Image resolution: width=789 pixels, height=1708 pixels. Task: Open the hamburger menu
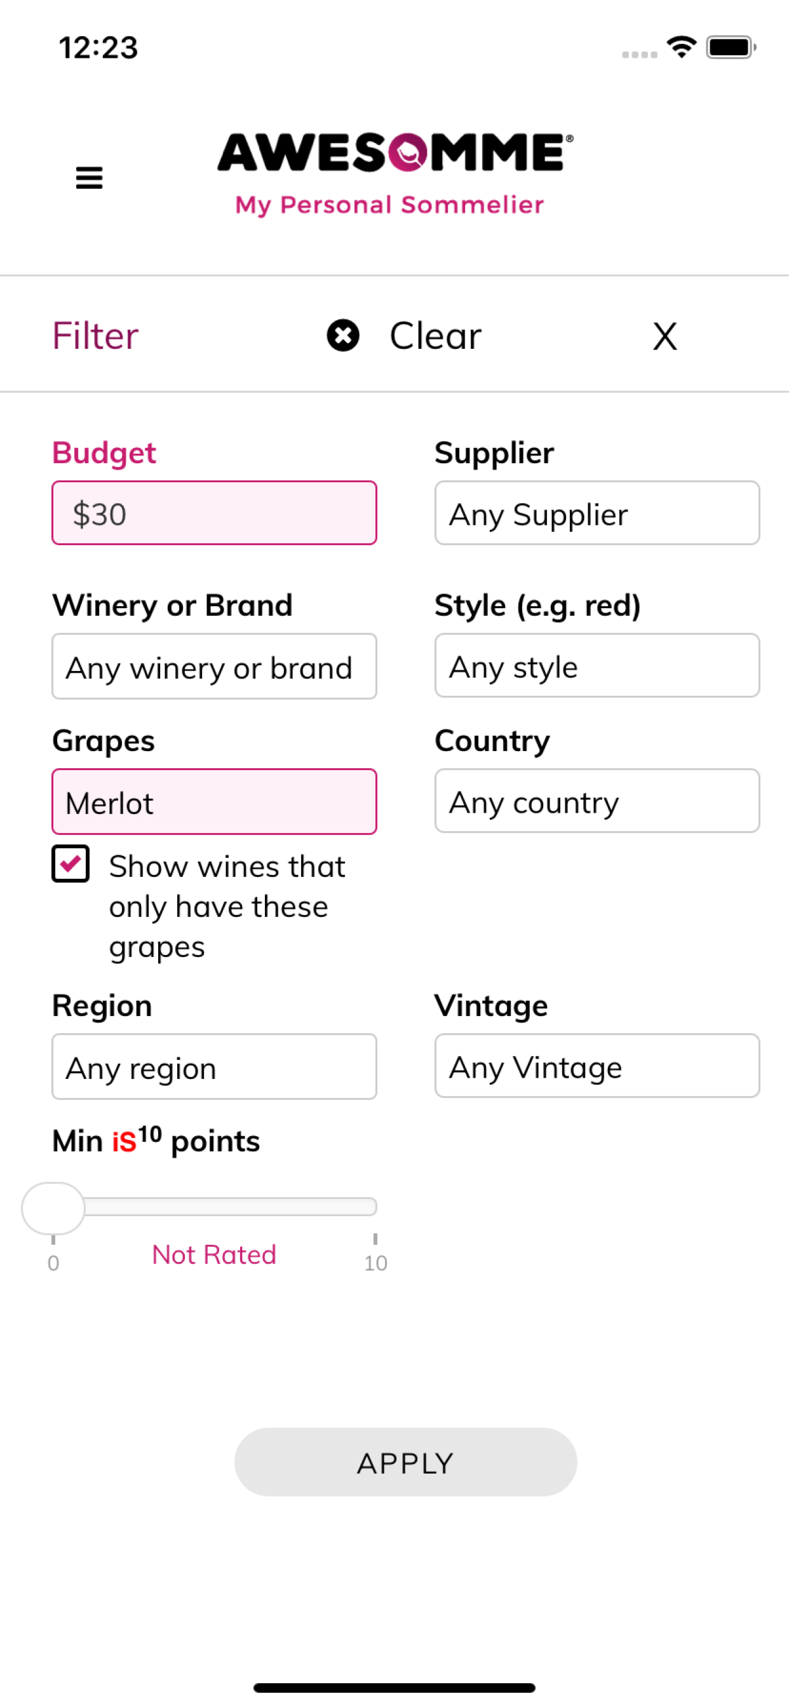(89, 178)
